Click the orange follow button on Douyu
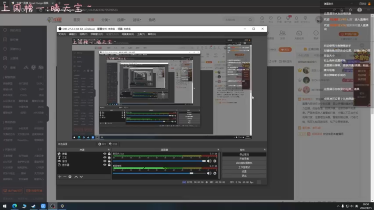This screenshot has width=374, height=210. pos(285,50)
